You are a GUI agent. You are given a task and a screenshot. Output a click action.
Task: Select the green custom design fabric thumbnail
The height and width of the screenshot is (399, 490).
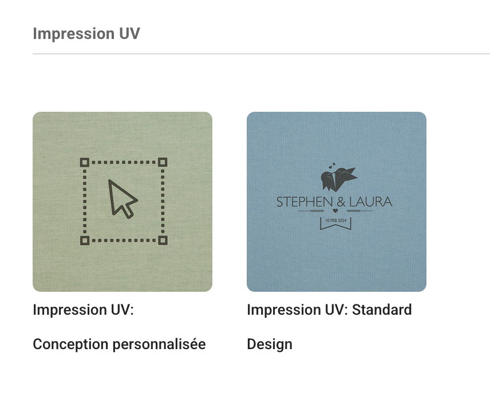point(122,202)
